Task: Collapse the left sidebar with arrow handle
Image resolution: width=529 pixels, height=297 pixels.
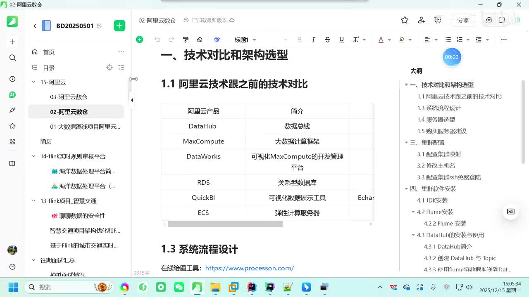Action: pyautogui.click(x=132, y=100)
